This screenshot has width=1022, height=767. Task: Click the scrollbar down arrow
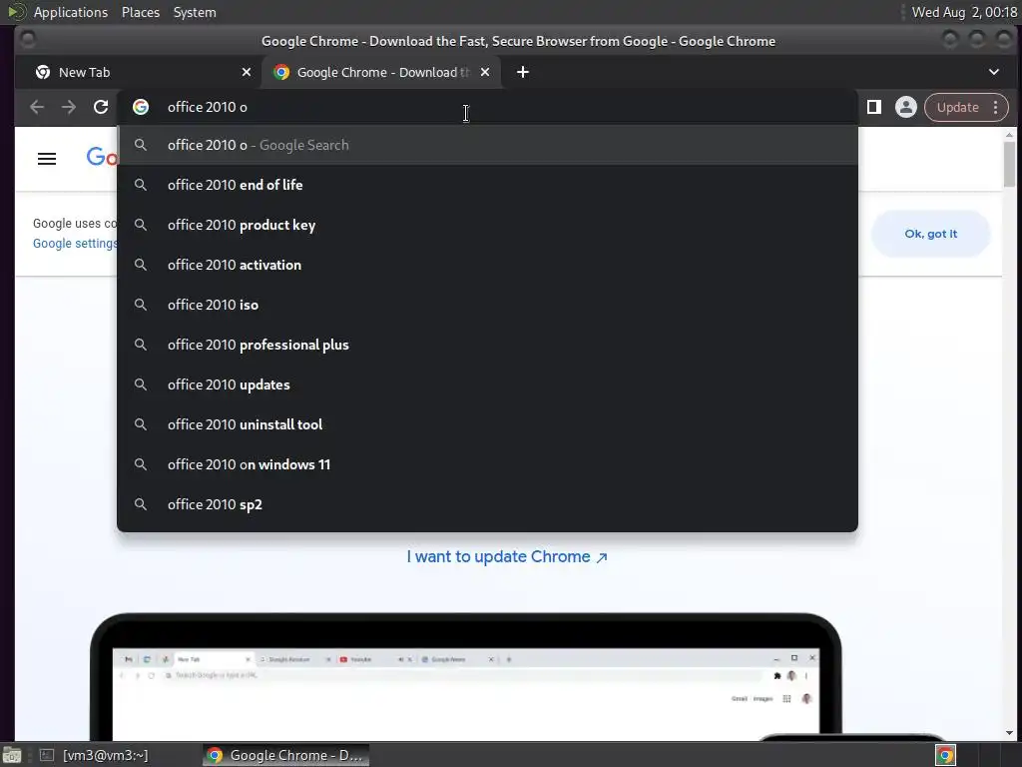(x=1009, y=733)
